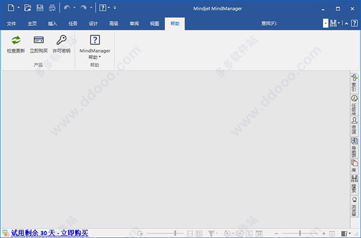Click the Help question mark at ribbon right
This screenshot has height=238, width=361.
(x=354, y=23)
